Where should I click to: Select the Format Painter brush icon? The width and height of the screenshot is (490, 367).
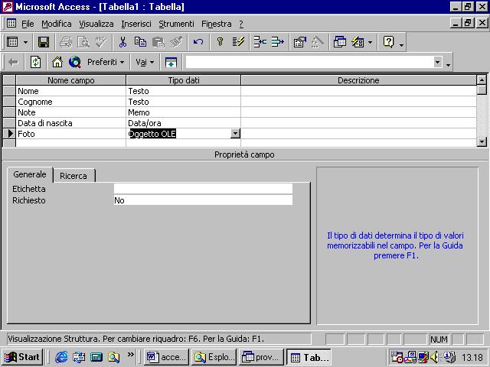coord(176,42)
